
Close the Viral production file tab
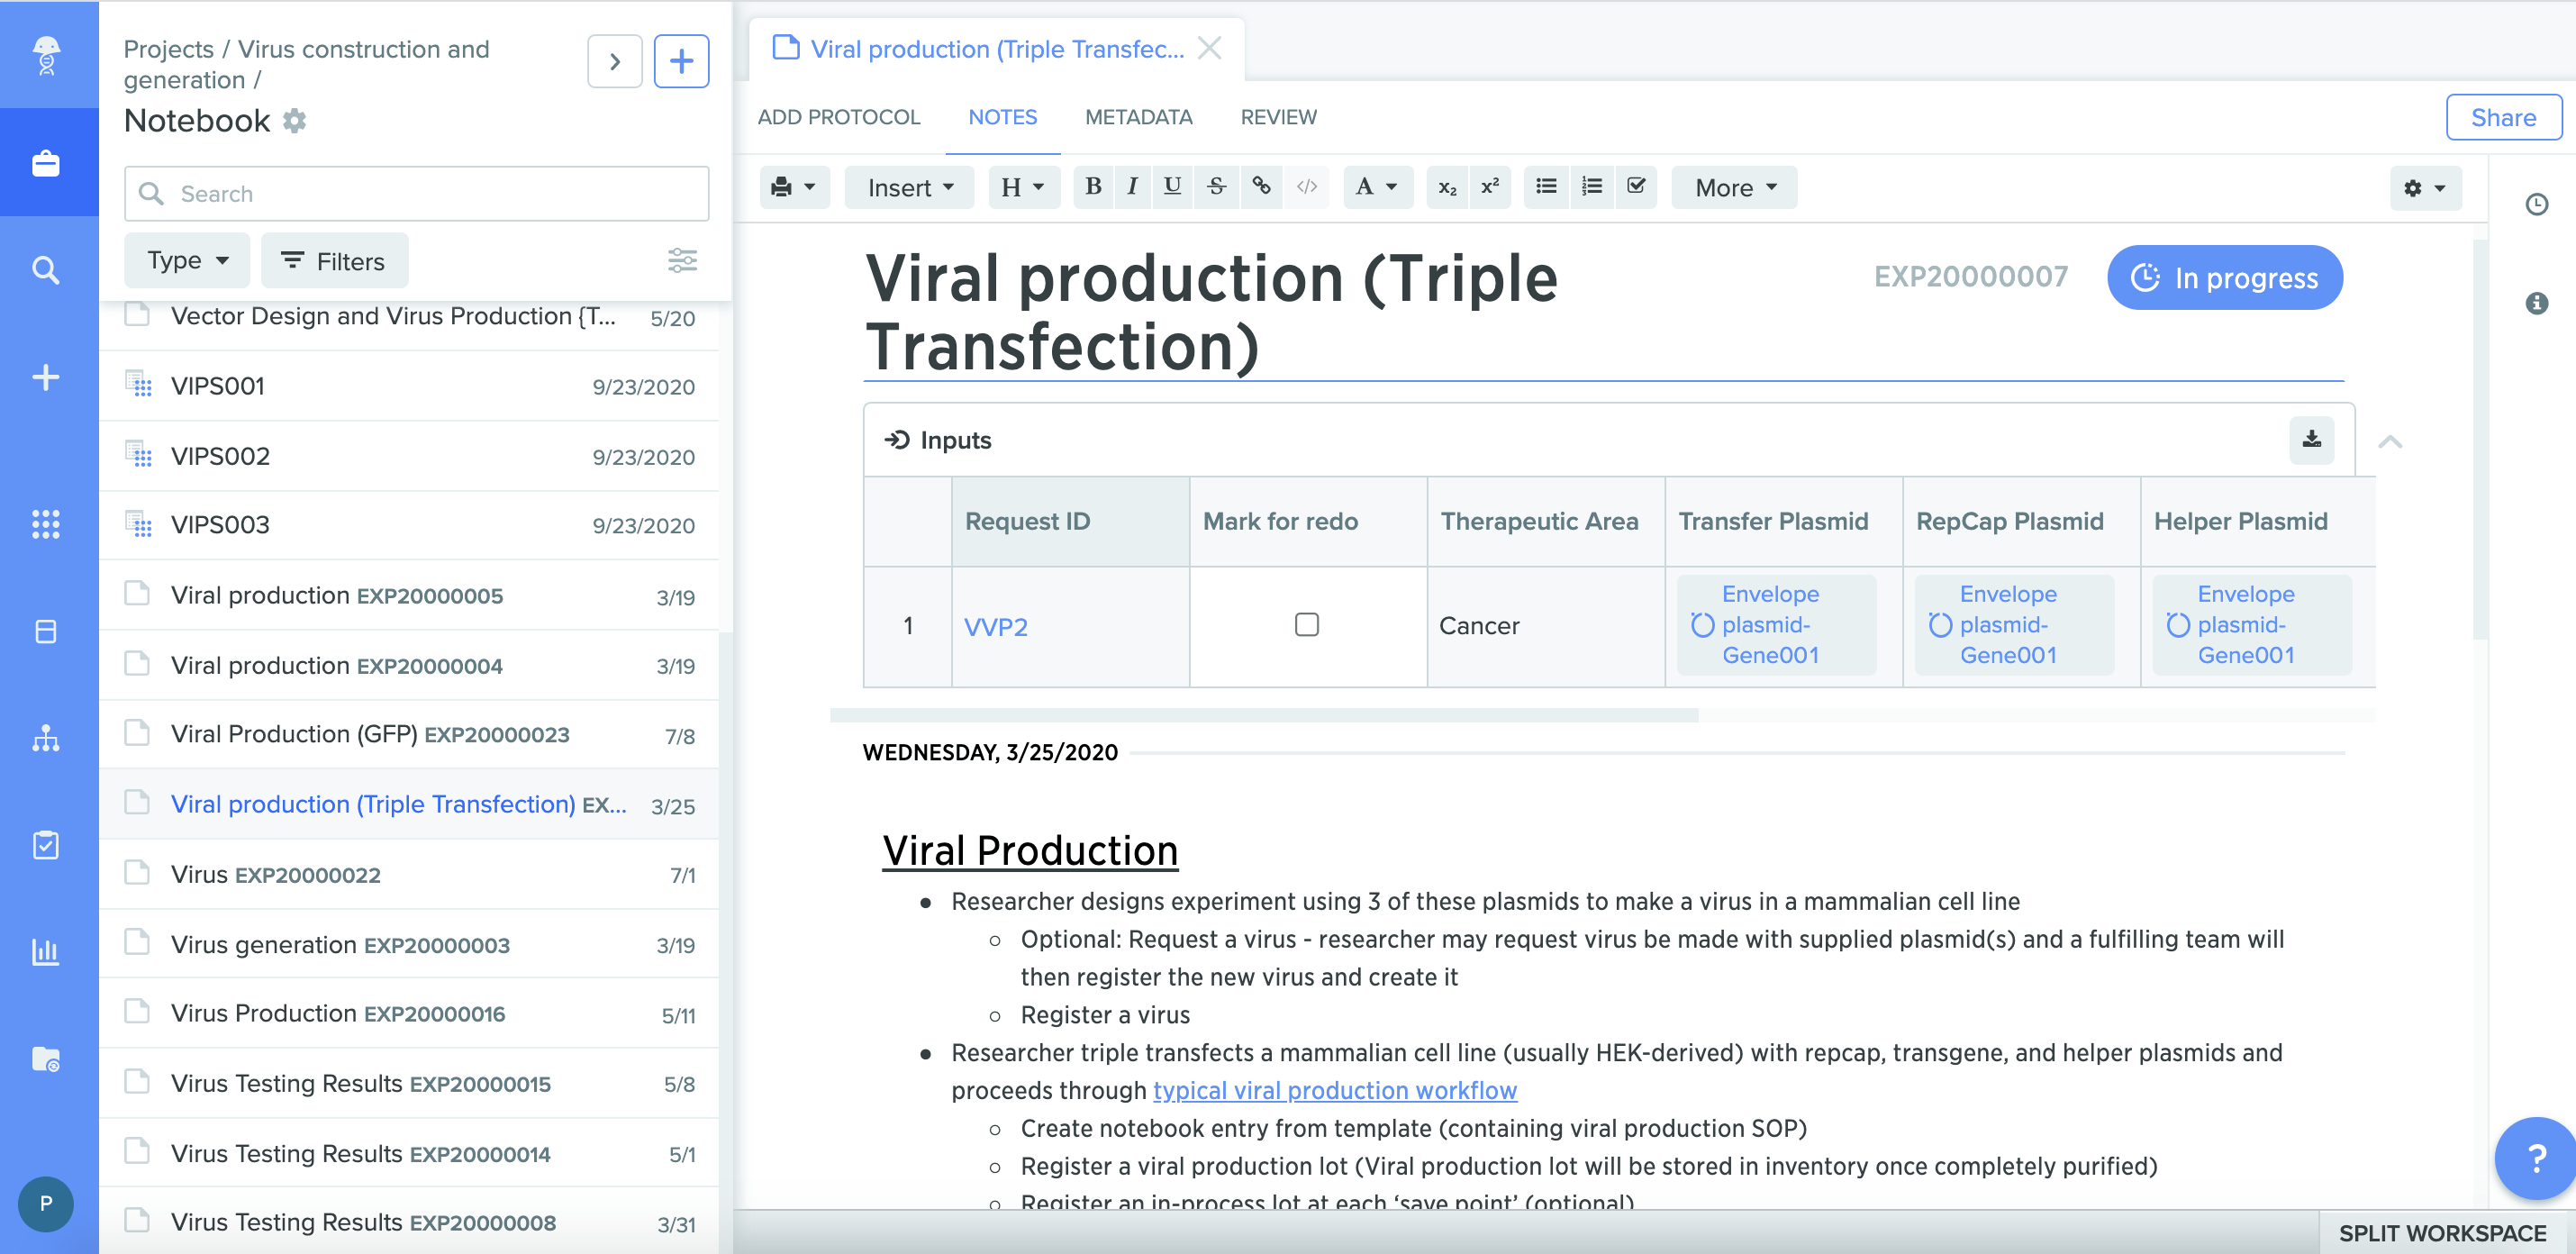coord(1209,48)
